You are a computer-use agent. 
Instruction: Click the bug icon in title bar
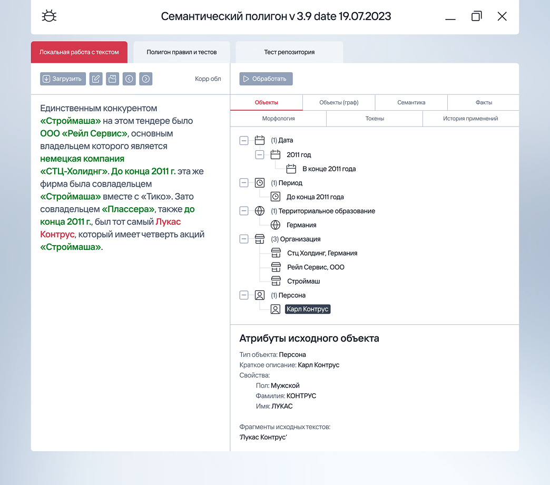pyautogui.click(x=49, y=16)
